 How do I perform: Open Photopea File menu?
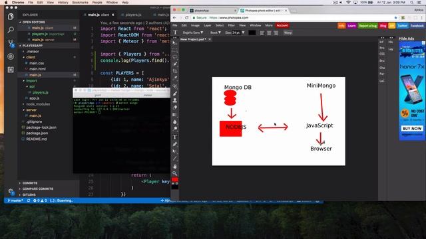point(175,25)
